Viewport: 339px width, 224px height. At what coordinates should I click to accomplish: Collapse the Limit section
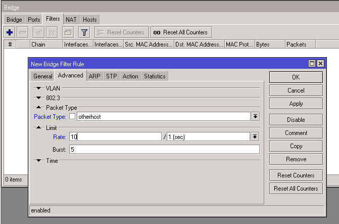point(39,128)
